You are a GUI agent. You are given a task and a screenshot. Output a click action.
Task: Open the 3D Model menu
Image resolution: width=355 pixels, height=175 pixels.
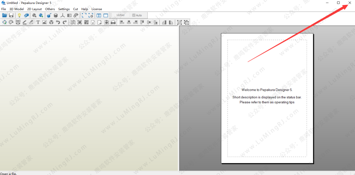(x=16, y=9)
